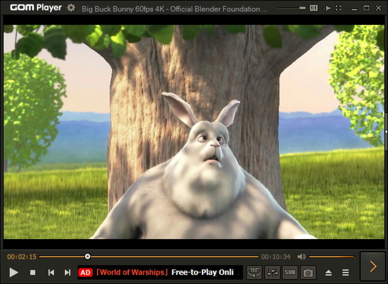The height and width of the screenshot is (284, 388).
Task: Open subtitle SUB settings
Action: coord(290,272)
